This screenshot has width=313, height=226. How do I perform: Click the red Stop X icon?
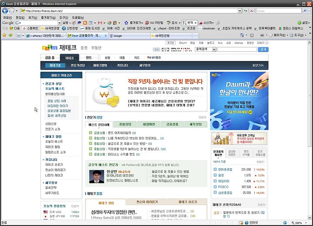pyautogui.click(x=252, y=11)
